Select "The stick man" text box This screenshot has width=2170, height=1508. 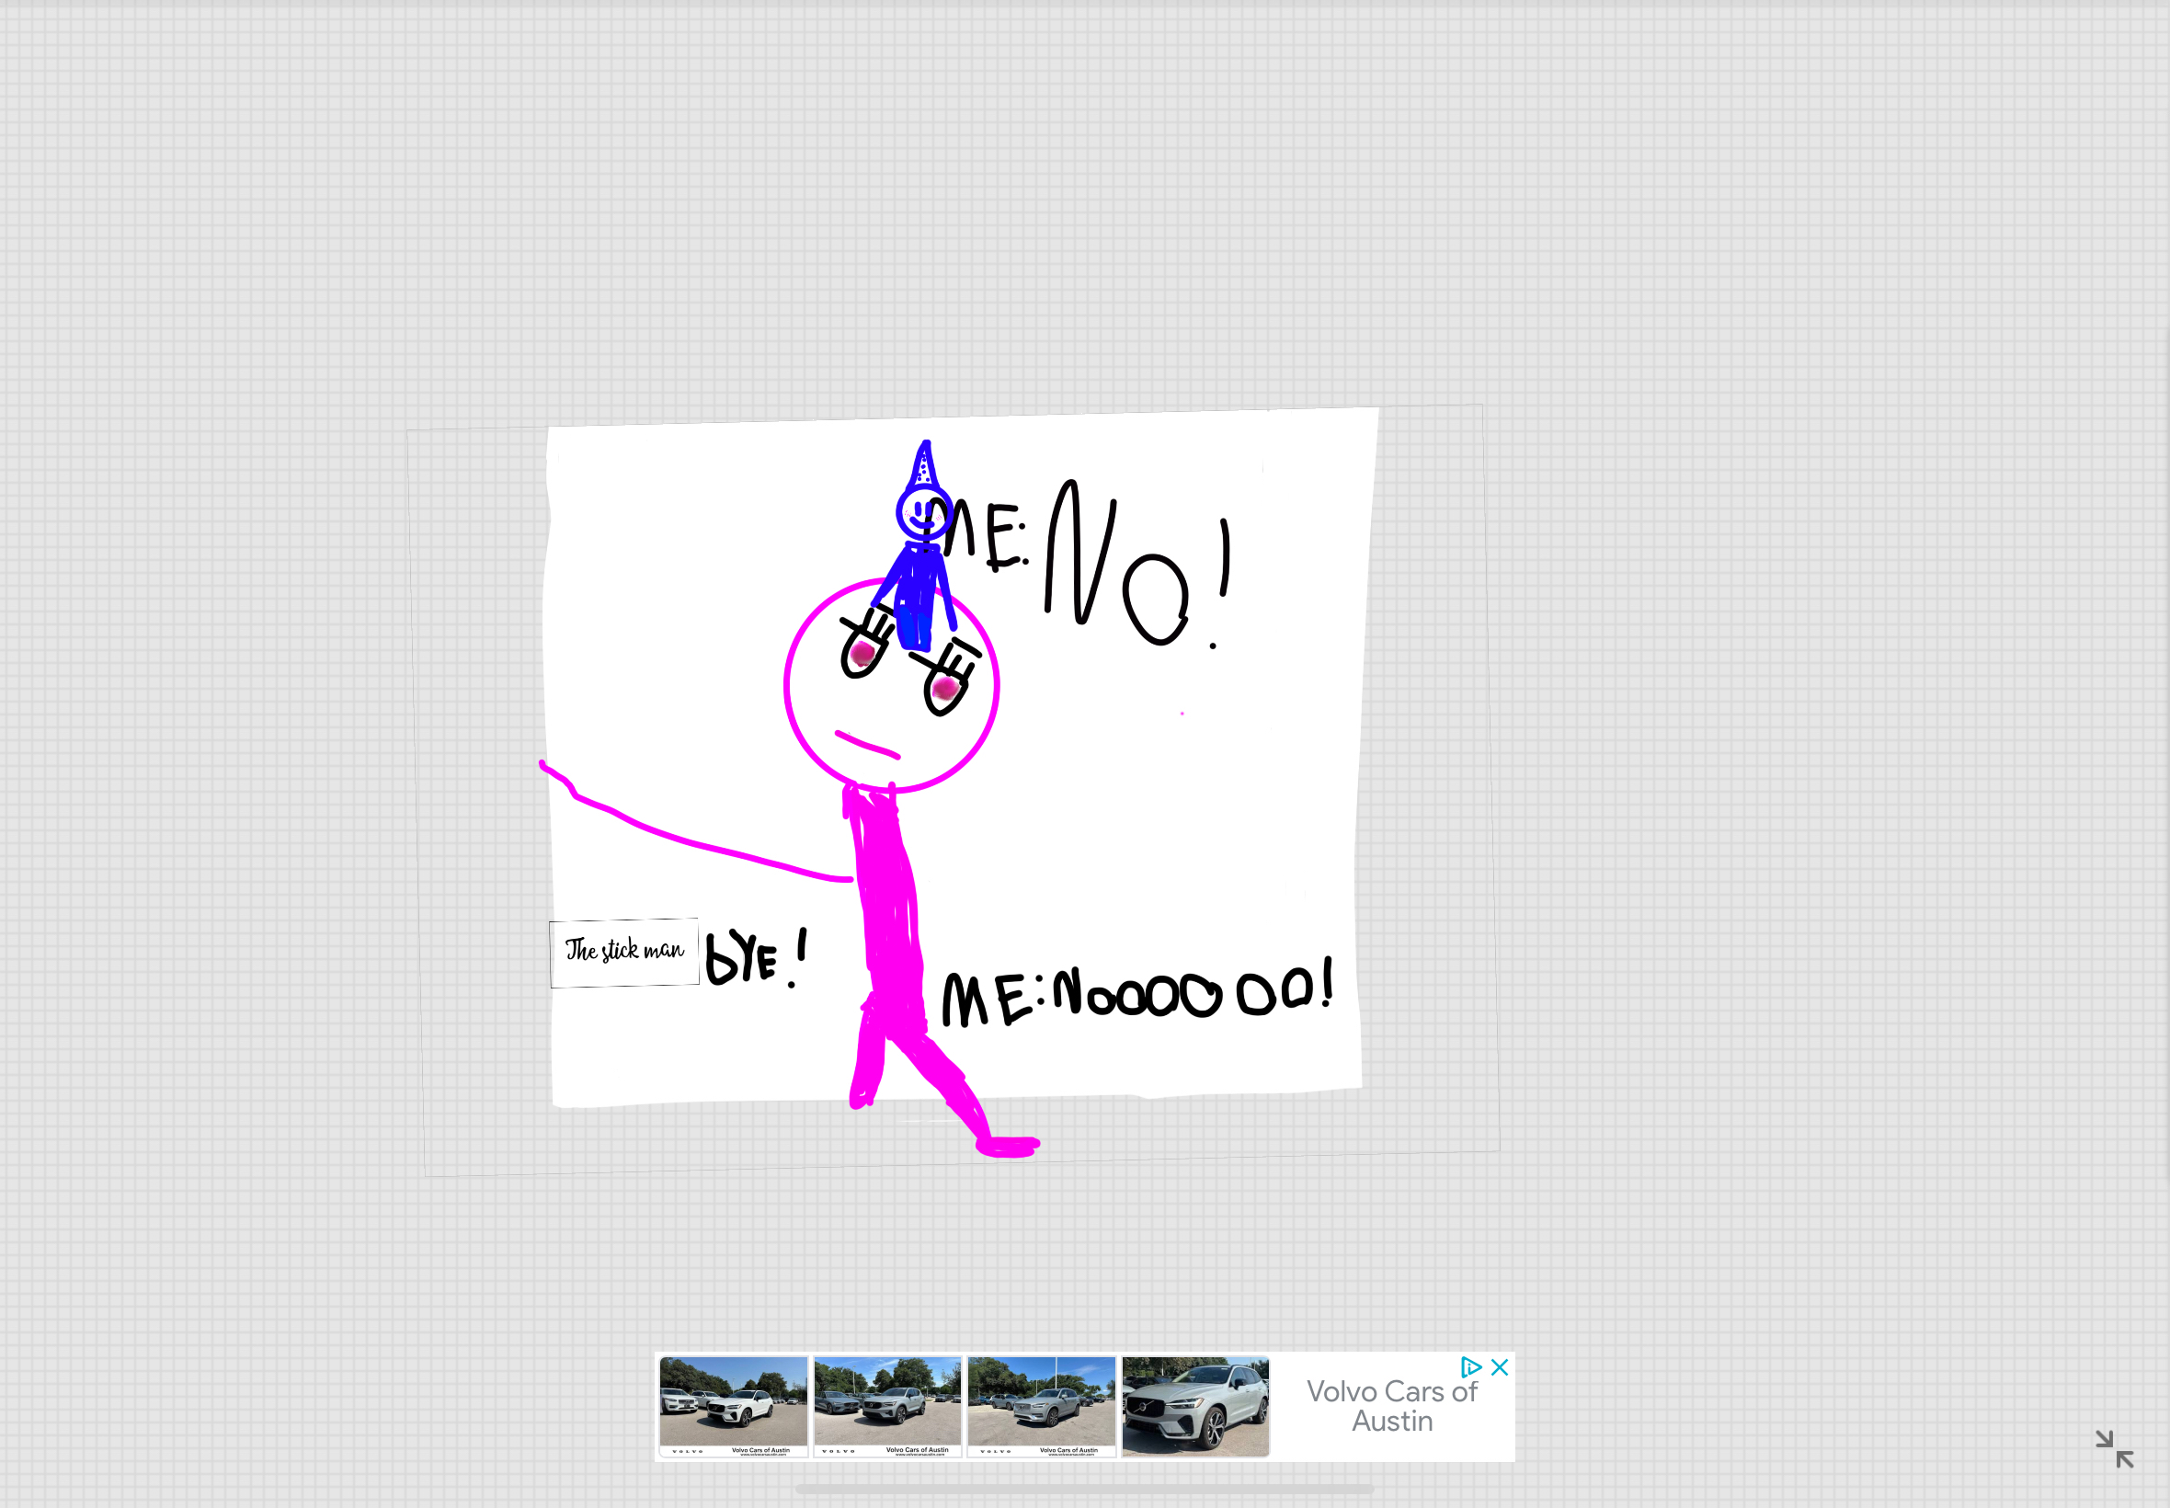coord(624,951)
